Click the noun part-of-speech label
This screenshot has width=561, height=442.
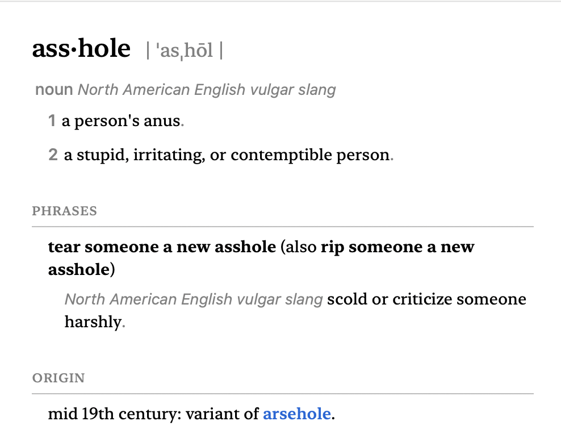[x=54, y=89]
